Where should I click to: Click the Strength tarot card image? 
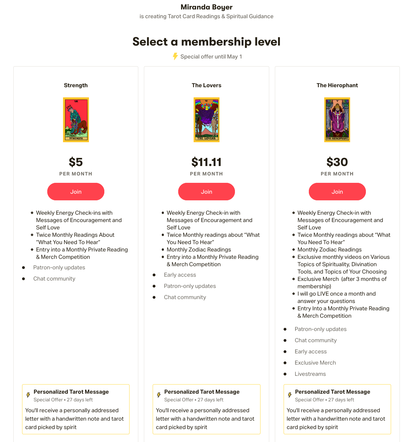(76, 120)
